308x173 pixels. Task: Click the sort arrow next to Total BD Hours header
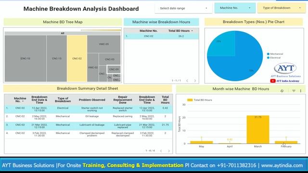pos(192,31)
